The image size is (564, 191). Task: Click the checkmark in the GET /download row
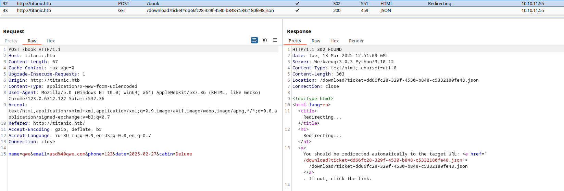297,10
